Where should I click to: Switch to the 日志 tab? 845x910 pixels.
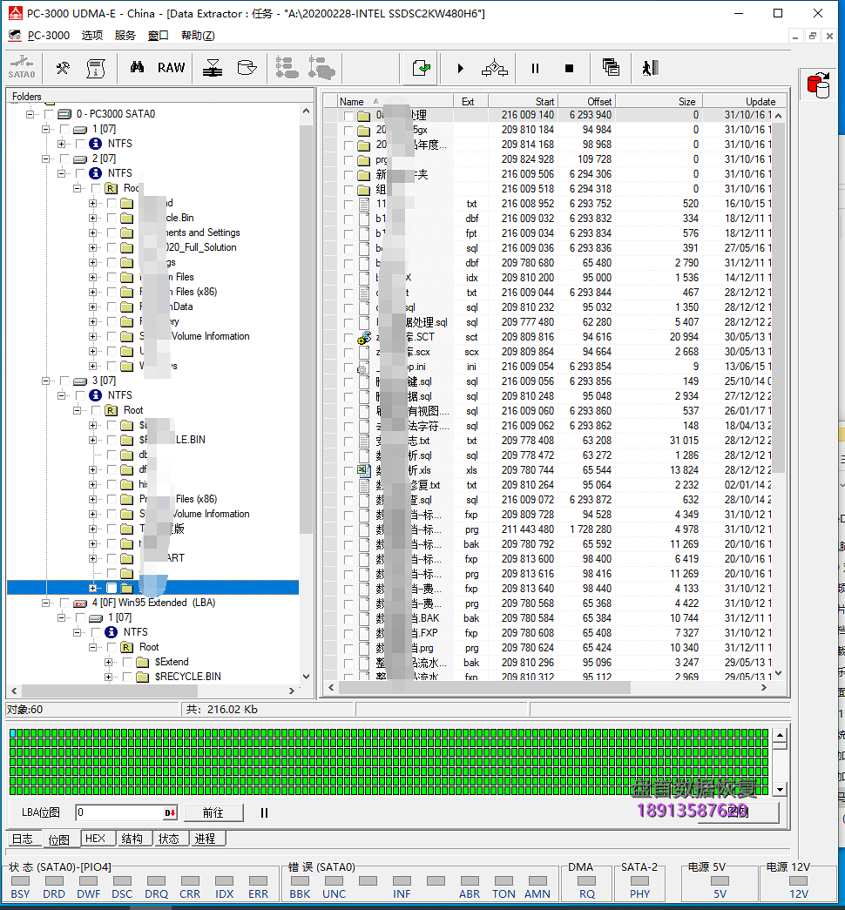click(23, 839)
